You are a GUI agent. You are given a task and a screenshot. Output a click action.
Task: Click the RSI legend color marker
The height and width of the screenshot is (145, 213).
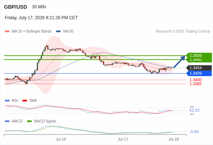(7, 101)
